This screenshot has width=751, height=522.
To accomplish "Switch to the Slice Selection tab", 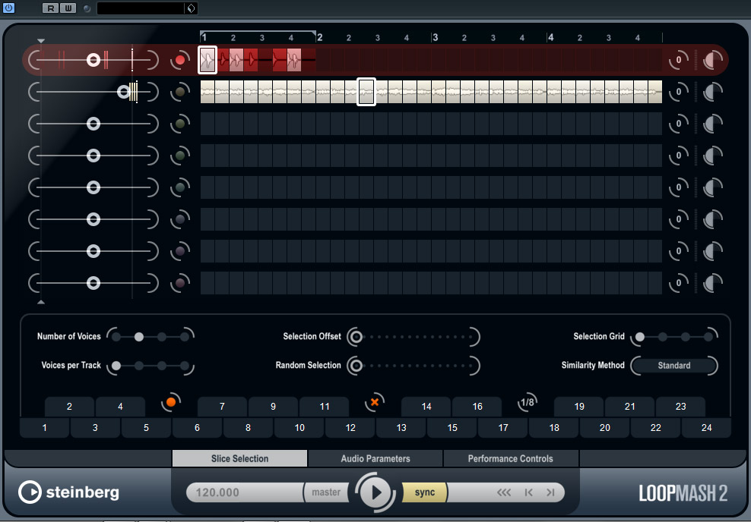I will (239, 458).
